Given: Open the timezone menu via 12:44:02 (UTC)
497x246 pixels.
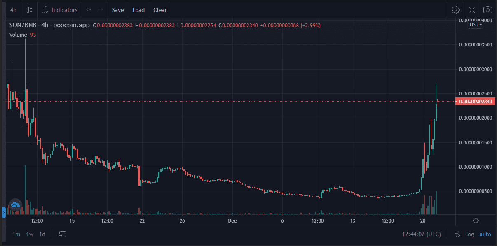Looking at the screenshot, I should click(421, 234).
